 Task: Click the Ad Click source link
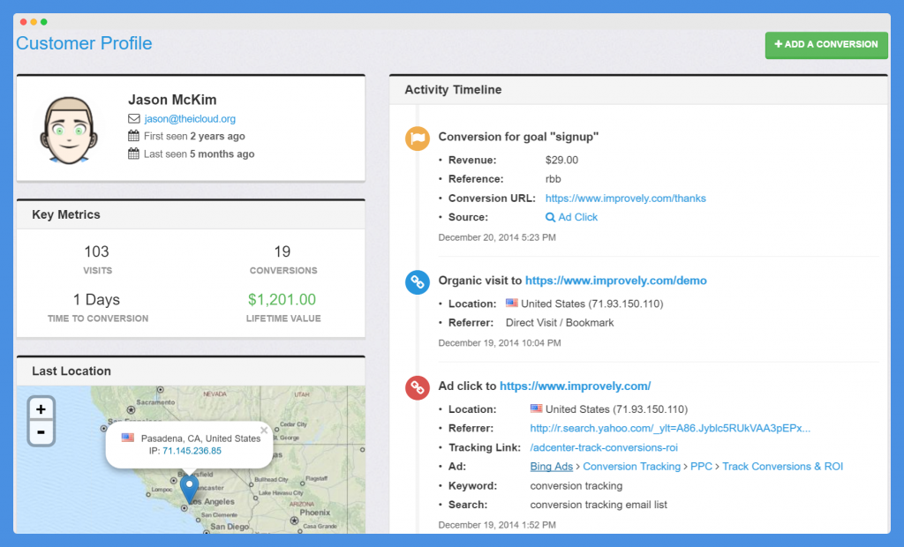click(x=577, y=217)
